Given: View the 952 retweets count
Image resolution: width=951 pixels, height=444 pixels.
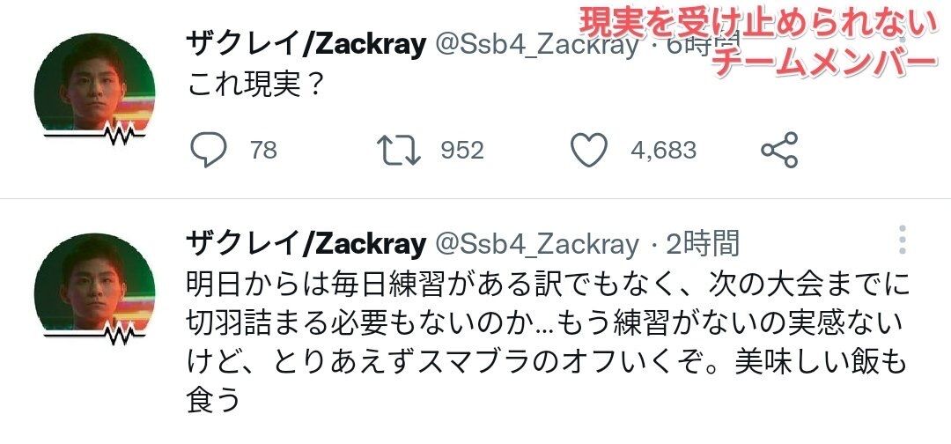Looking at the screenshot, I should coord(462,150).
